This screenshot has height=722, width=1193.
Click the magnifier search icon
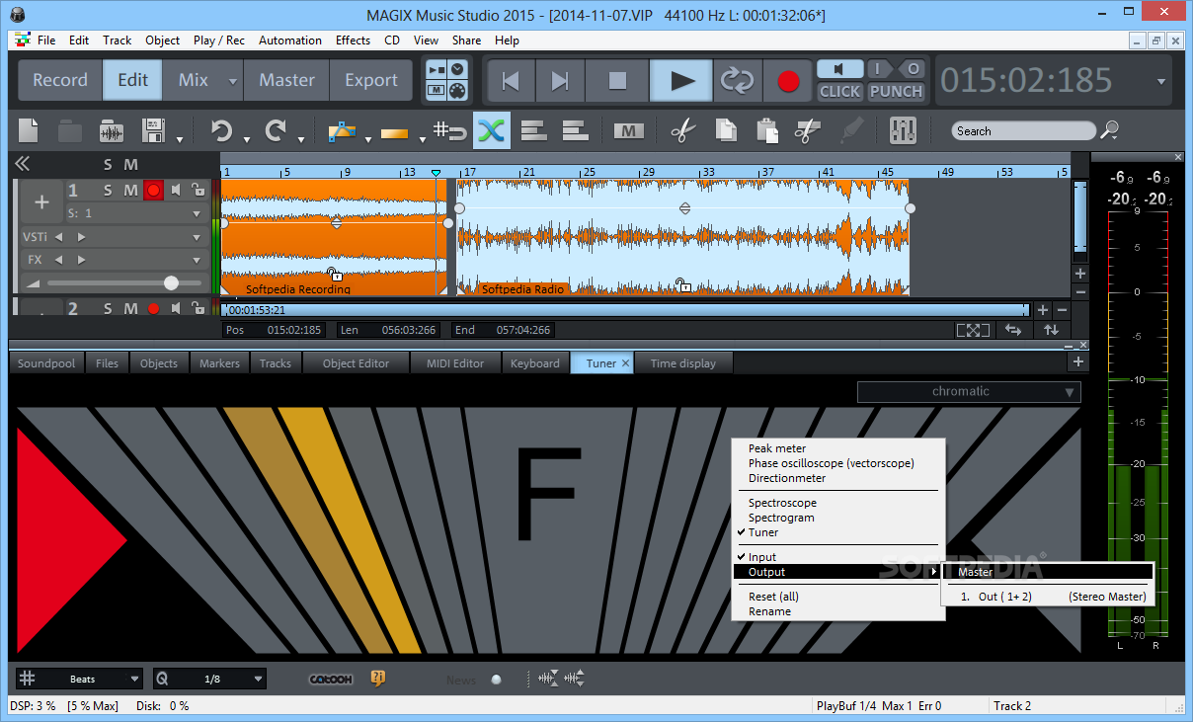1110,129
